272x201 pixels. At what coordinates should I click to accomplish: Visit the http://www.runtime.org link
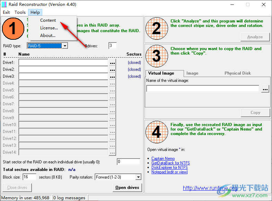click(x=210, y=188)
